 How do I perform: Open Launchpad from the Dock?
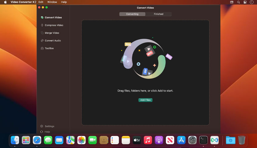[x=26, y=140]
